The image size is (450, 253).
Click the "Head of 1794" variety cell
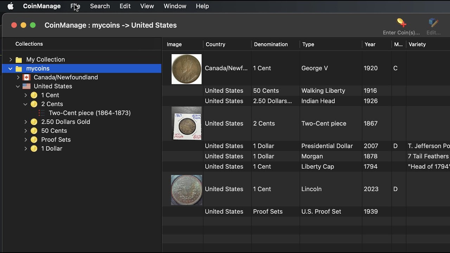coord(429,167)
